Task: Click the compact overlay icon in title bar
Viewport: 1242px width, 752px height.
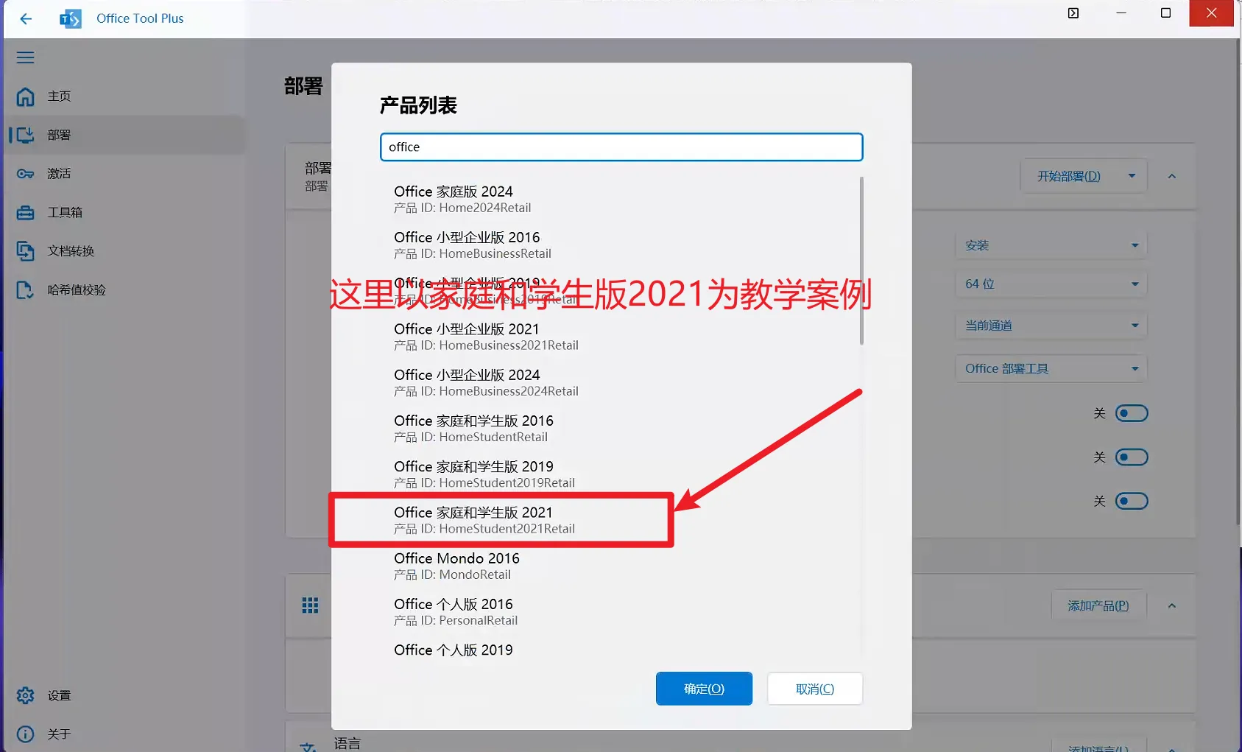Action: pyautogui.click(x=1073, y=13)
